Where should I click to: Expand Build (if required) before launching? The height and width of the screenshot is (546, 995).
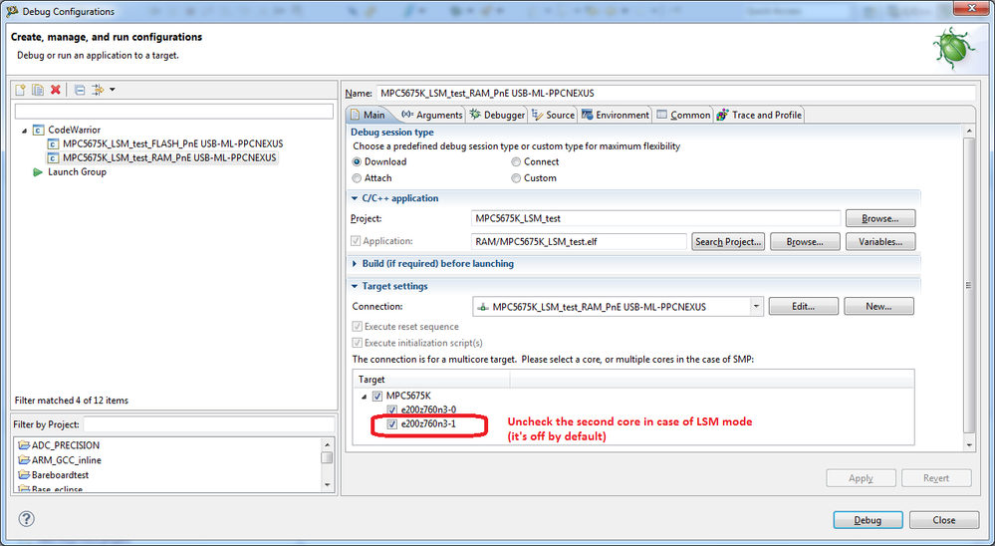[355, 263]
